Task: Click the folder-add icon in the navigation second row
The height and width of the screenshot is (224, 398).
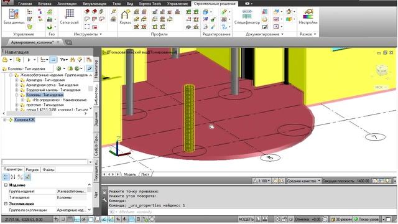Action: (x=70, y=68)
